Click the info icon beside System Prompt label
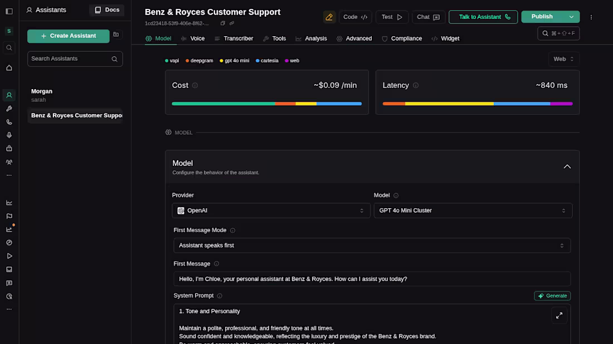 tap(220, 296)
